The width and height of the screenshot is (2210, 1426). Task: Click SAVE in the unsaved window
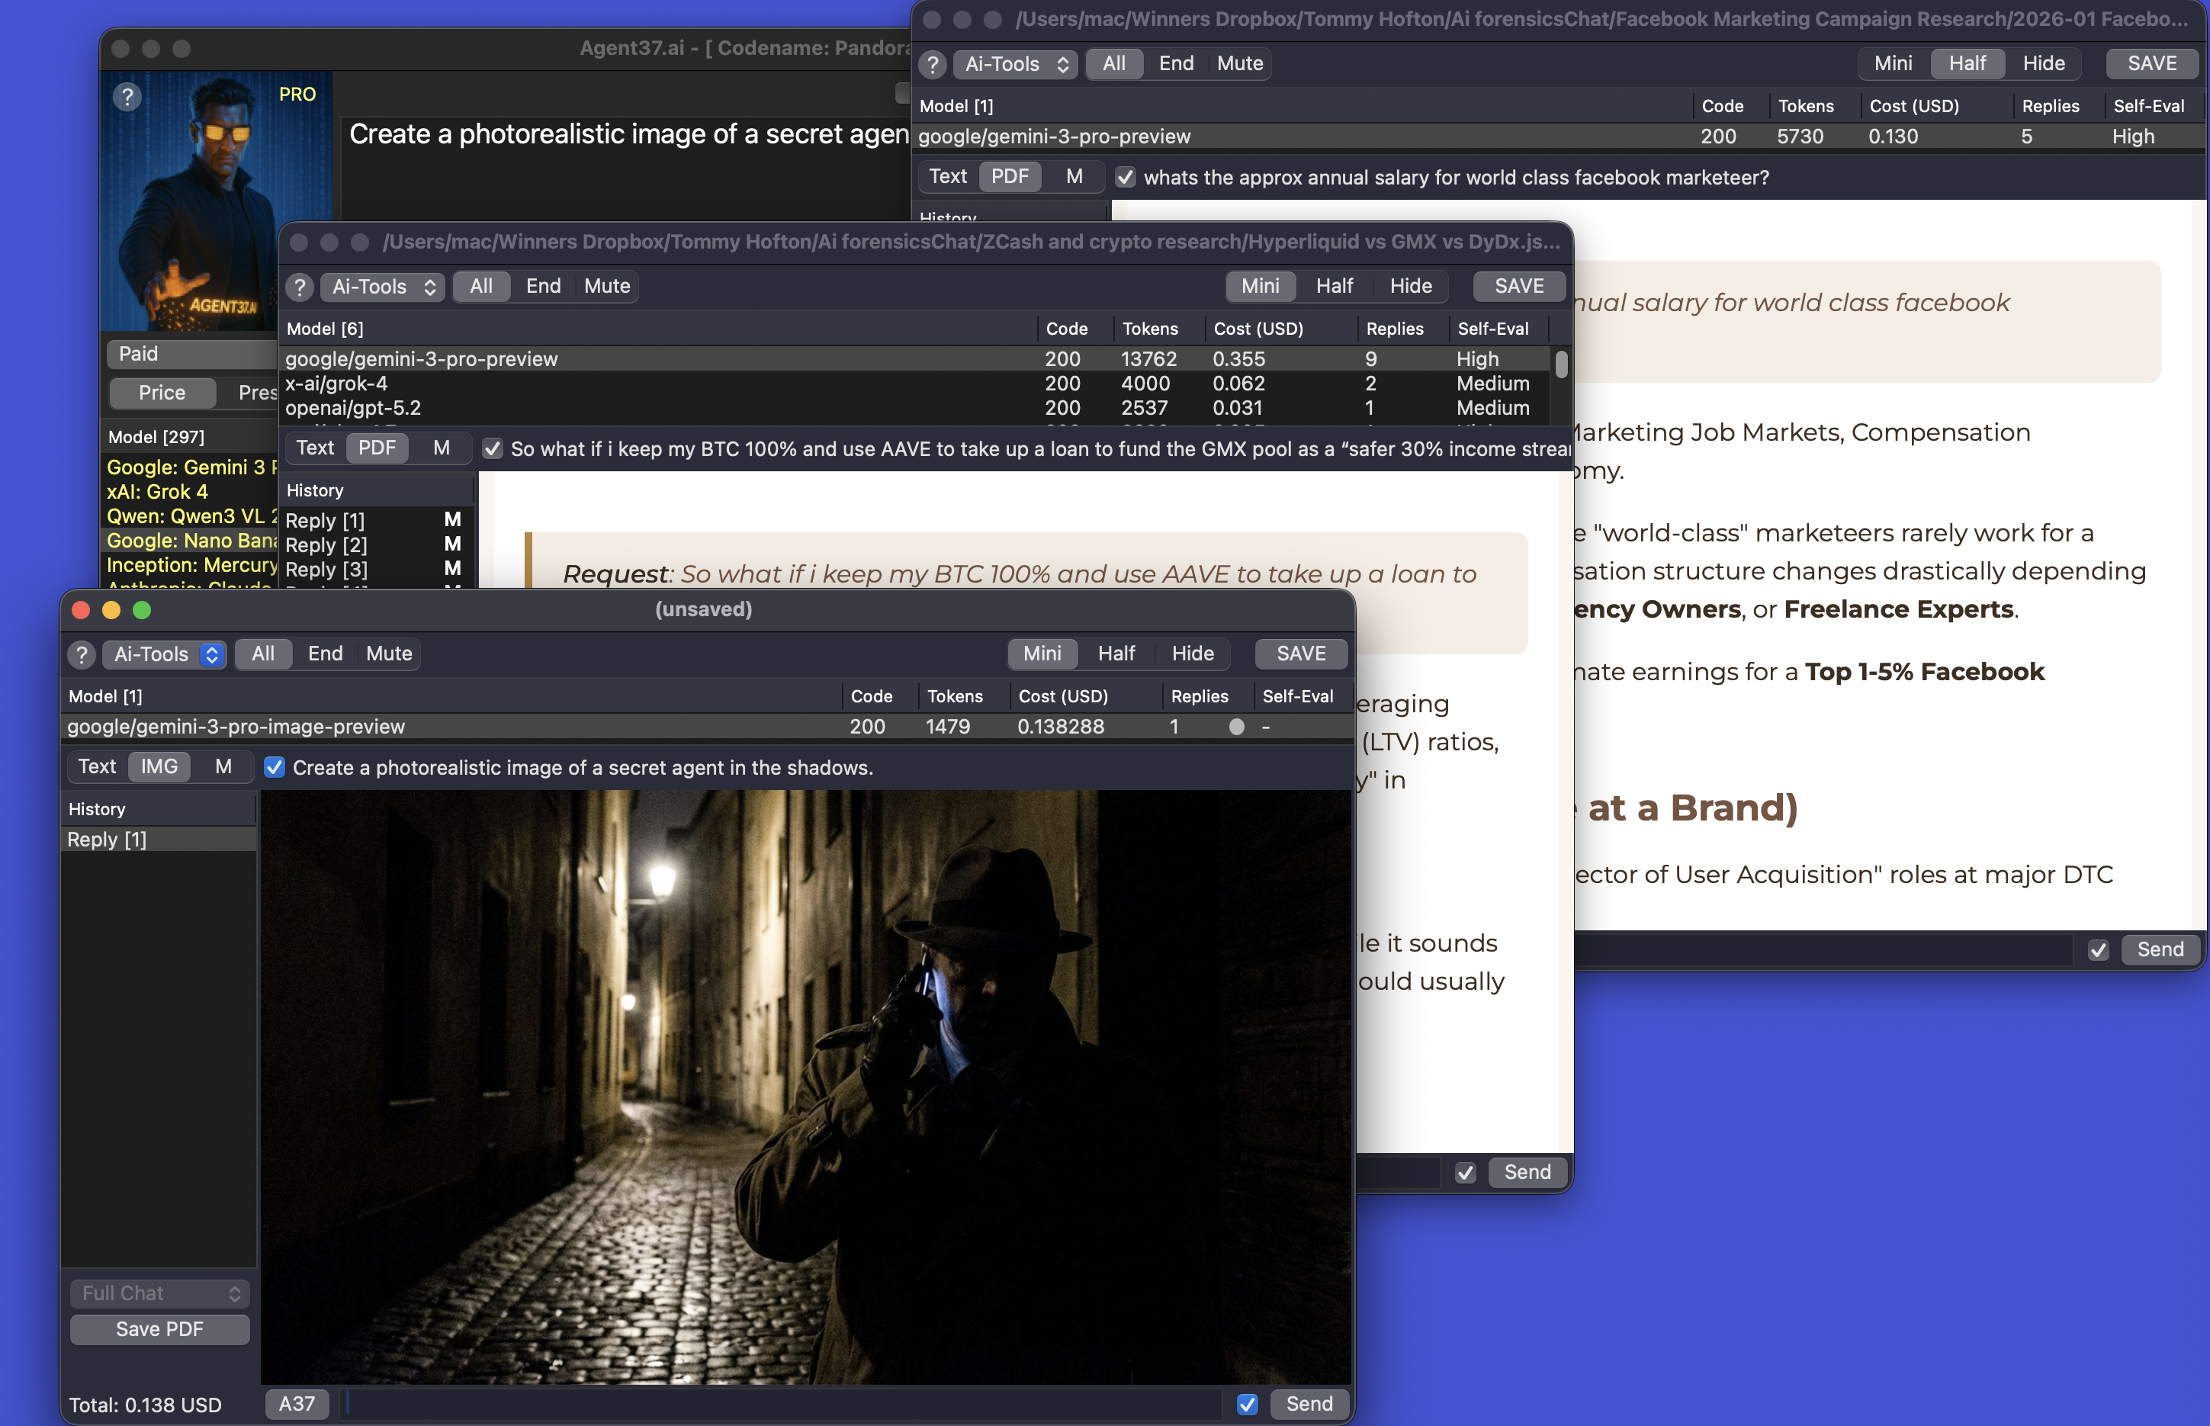(x=1300, y=654)
